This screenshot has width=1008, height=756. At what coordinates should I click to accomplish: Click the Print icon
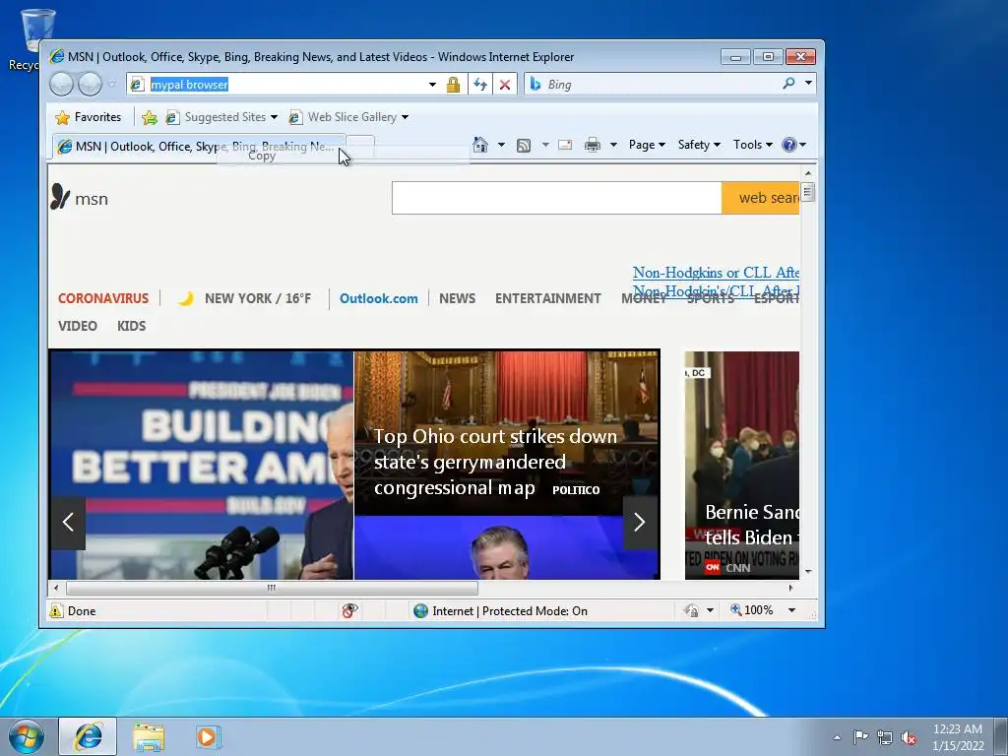[592, 145]
